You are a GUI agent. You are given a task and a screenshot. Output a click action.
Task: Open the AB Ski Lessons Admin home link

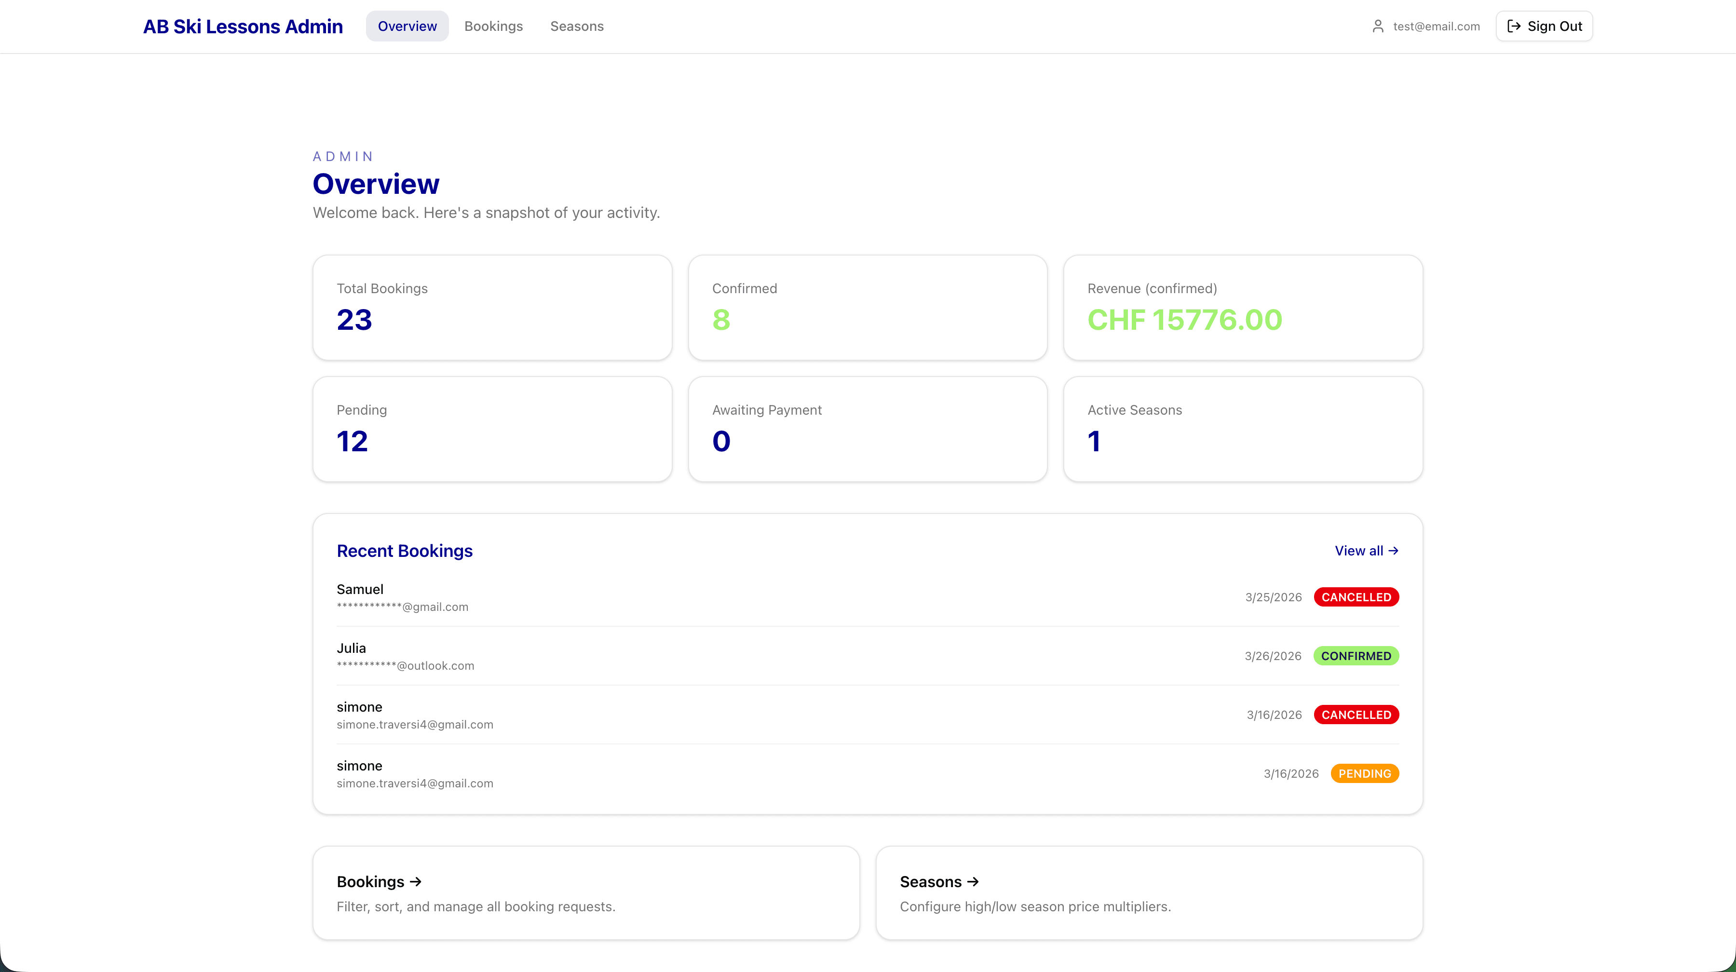243,26
